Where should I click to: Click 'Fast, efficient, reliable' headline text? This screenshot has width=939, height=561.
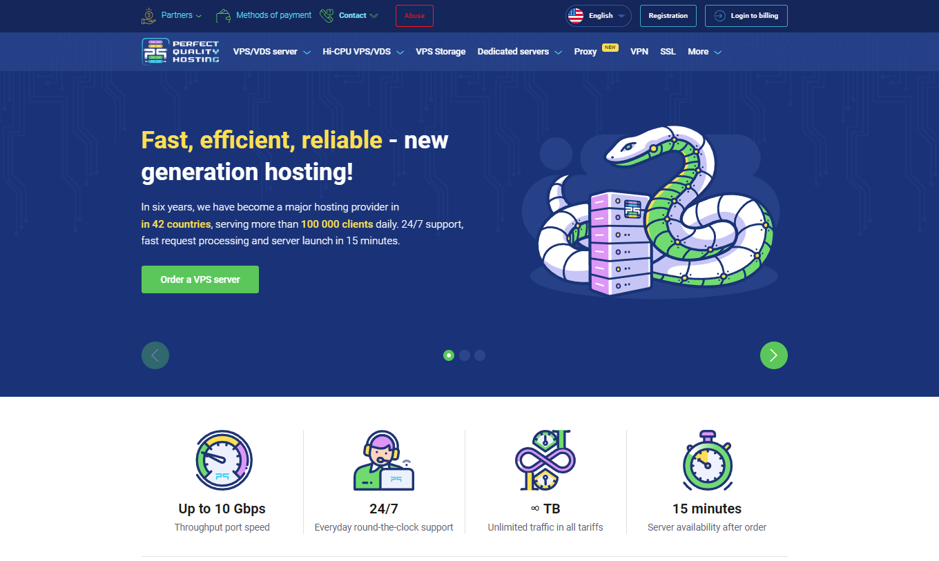point(262,140)
